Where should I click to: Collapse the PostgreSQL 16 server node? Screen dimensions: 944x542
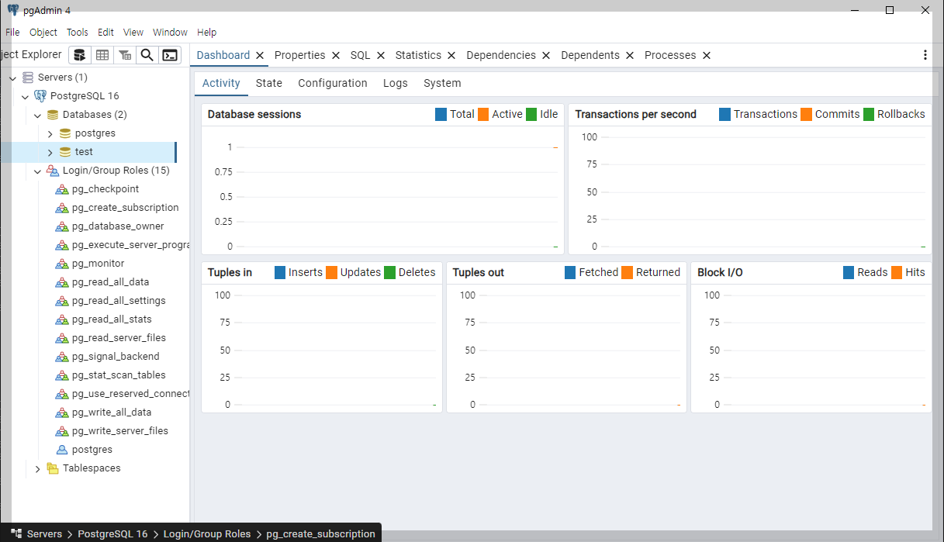click(25, 96)
